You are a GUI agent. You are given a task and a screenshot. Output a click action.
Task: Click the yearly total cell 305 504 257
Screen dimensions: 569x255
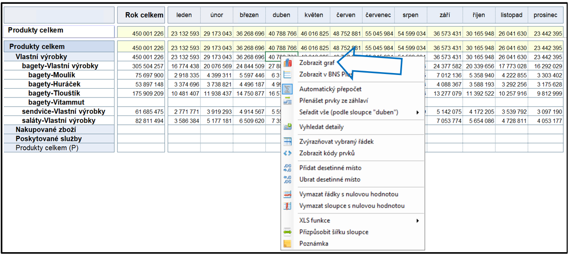[141, 66]
